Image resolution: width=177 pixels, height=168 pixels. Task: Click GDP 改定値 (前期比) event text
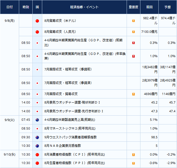point(83,43)
